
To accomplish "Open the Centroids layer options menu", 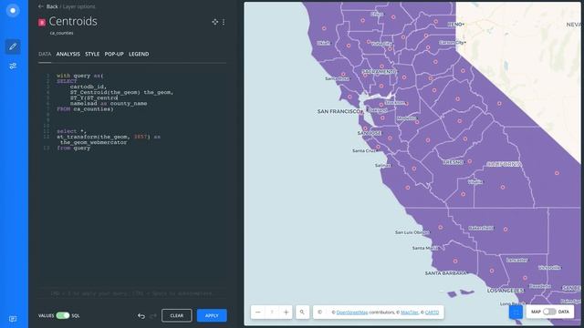I will pyautogui.click(x=224, y=22).
